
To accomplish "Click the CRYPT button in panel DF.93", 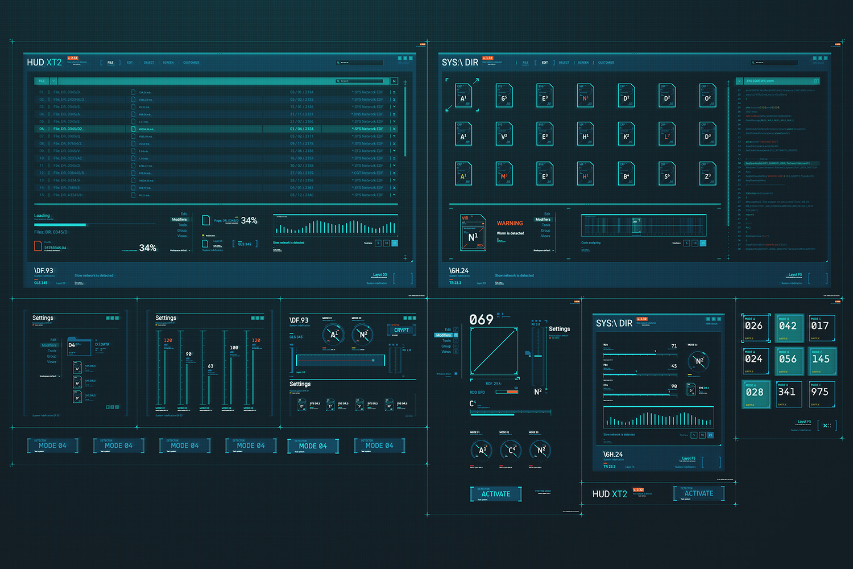I will (401, 329).
